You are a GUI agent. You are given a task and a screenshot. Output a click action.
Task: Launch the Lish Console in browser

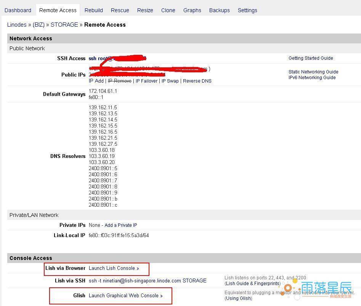pos(114,268)
